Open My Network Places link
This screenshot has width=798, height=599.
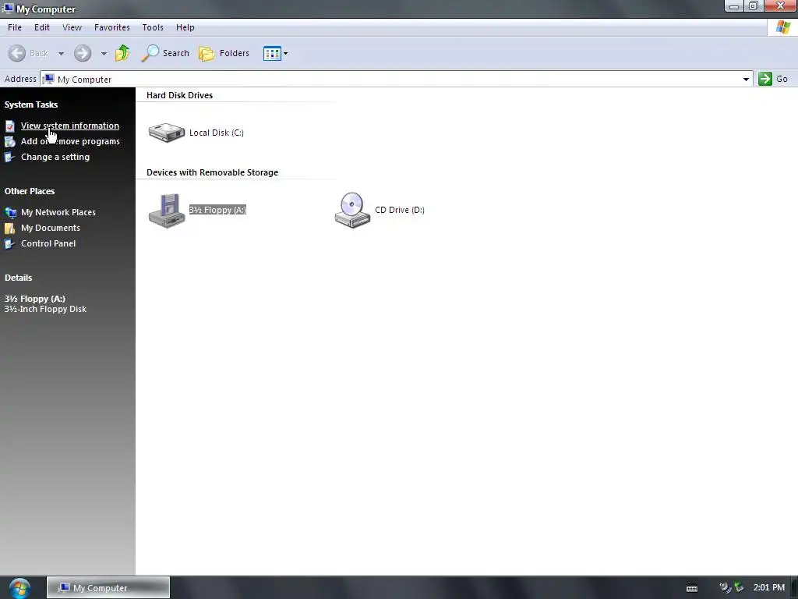point(58,212)
